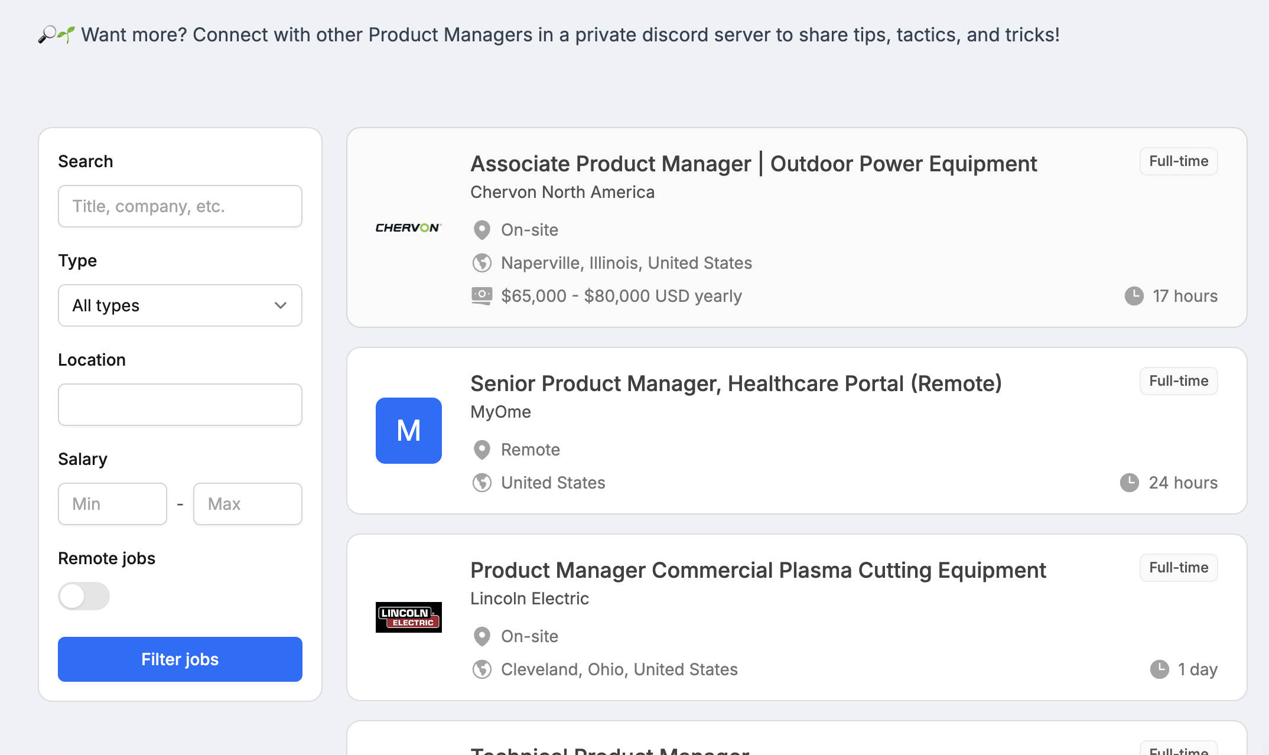
Task: Open Associate Product Manager Outdoor Power Equipment listing
Action: pos(753,164)
